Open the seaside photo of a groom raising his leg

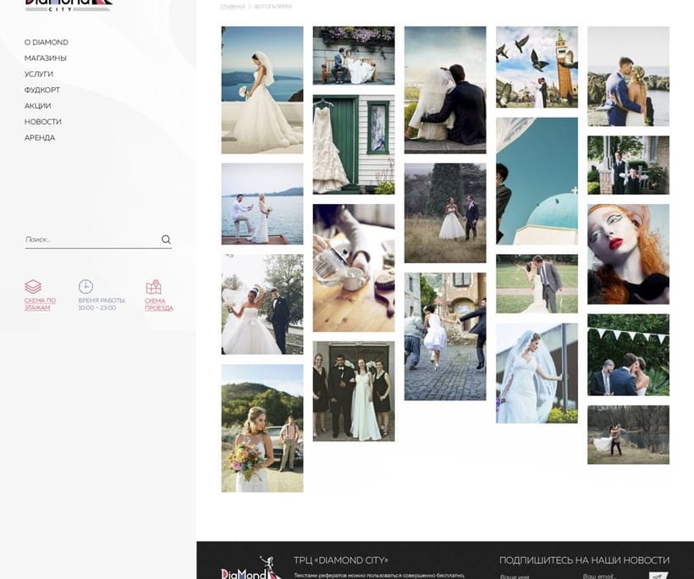(x=262, y=204)
